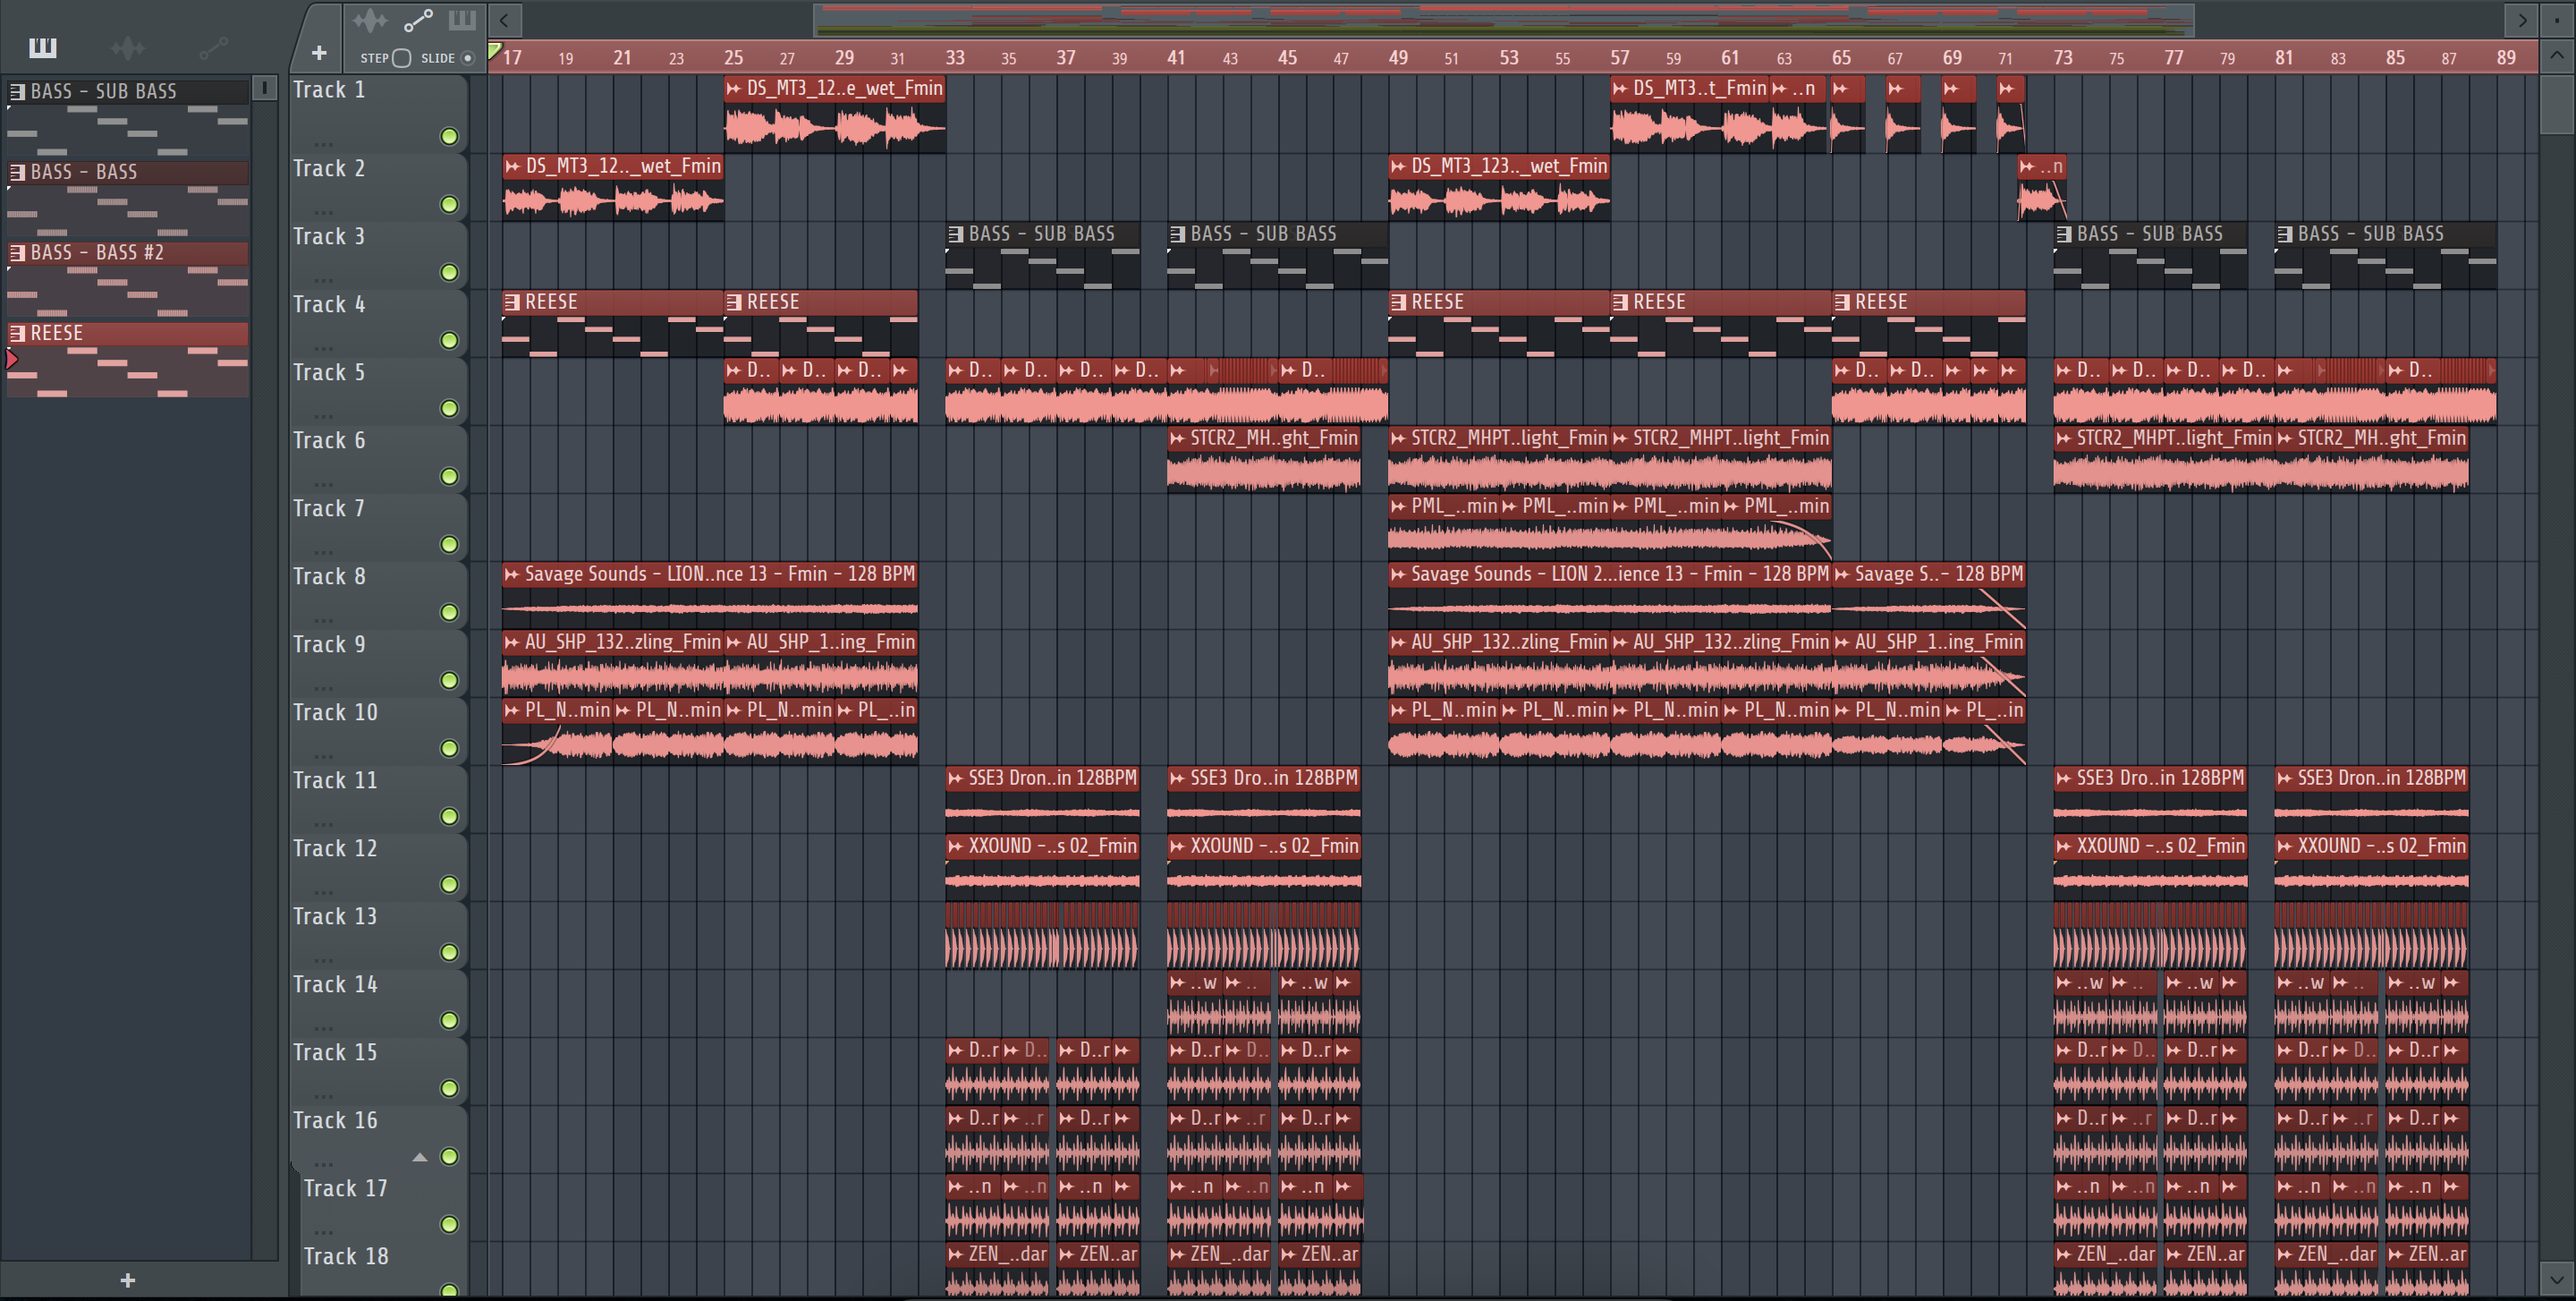Show audio clips in the picker panel
The width and height of the screenshot is (2576, 1301).
[128, 47]
